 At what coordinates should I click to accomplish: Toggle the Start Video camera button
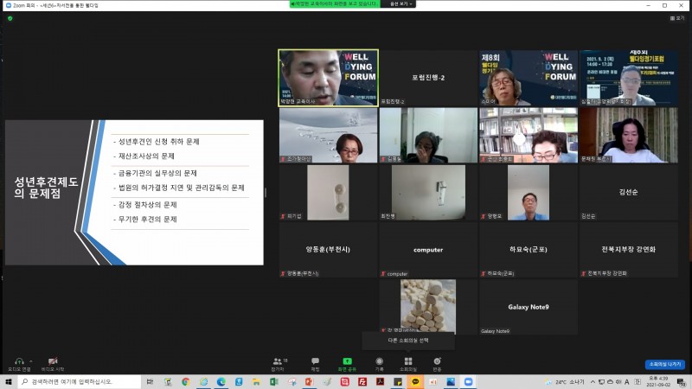point(53,363)
